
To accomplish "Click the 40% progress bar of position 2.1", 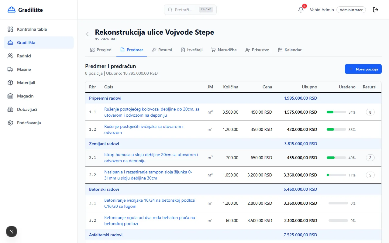I will pyautogui.click(x=336, y=158).
